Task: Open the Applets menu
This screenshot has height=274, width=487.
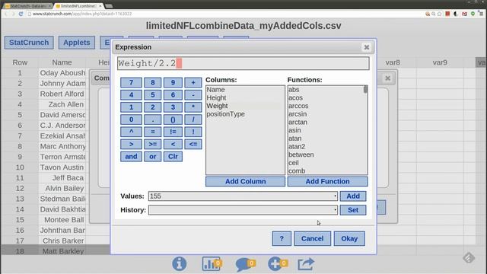Action: pyautogui.click(x=77, y=43)
